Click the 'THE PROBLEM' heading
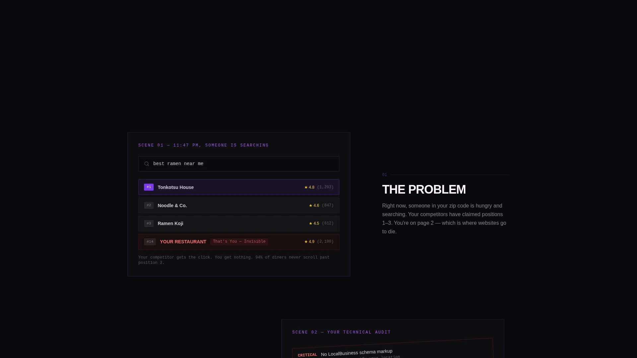Screen dimensions: 637x358 [x=424, y=190]
